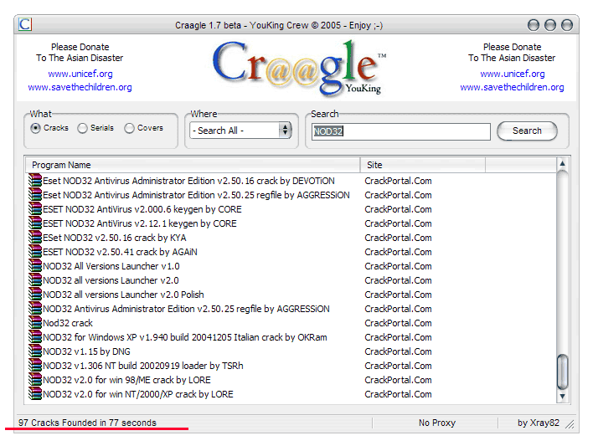Click archive icon beside ESet NOD32 v2.50.16 crack by KYA
Viewport: 593px width, 446px height.
[x=35, y=237]
